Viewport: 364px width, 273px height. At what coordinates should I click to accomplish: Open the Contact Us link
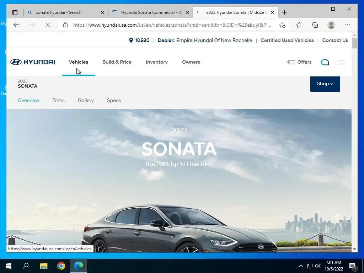coord(335,41)
